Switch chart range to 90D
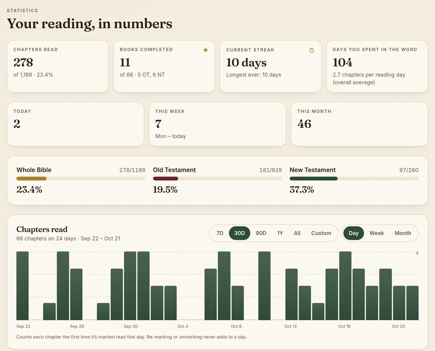This screenshot has height=351, width=435. click(261, 233)
